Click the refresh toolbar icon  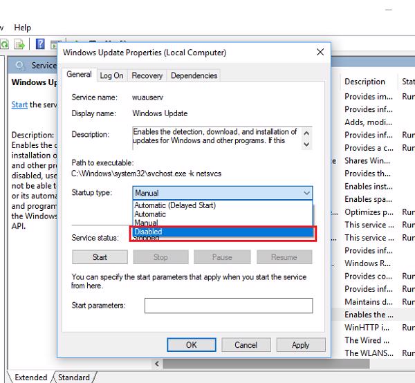[5, 44]
